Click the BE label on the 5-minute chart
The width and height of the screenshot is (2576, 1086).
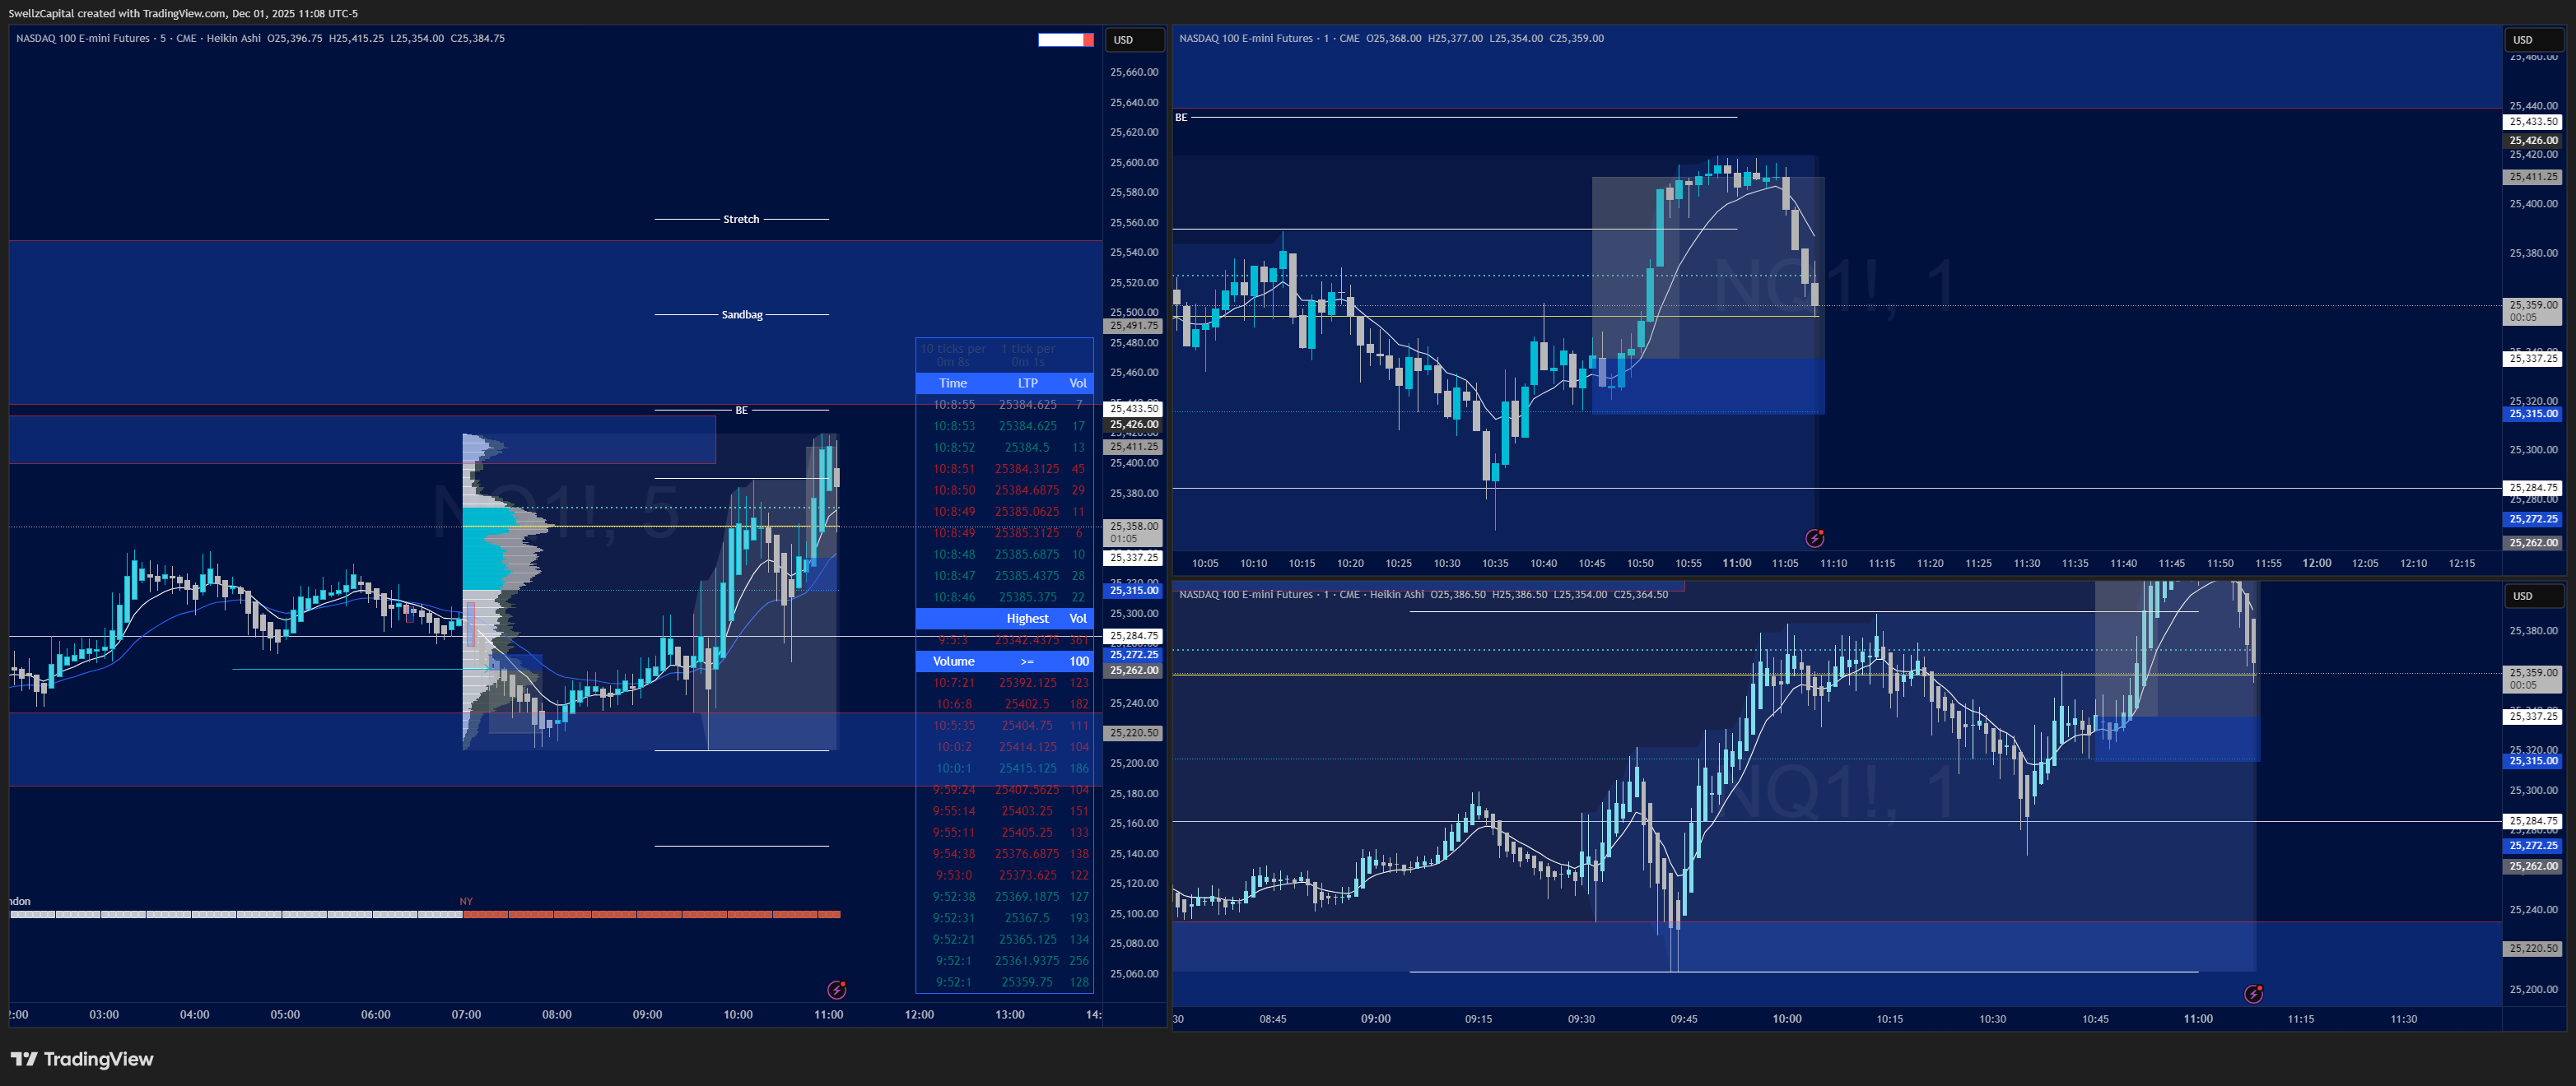pyautogui.click(x=741, y=410)
